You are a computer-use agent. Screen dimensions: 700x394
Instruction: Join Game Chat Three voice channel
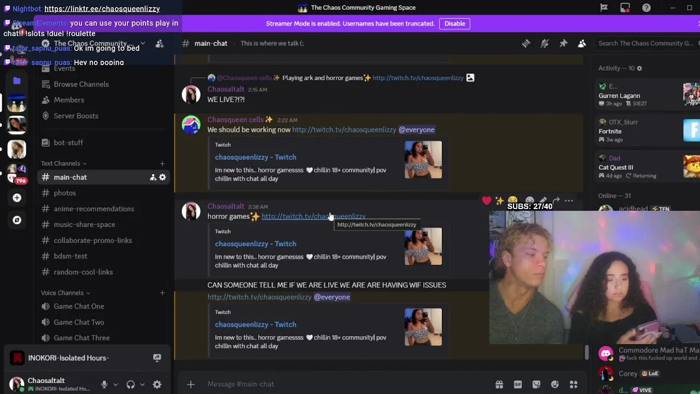pos(81,338)
